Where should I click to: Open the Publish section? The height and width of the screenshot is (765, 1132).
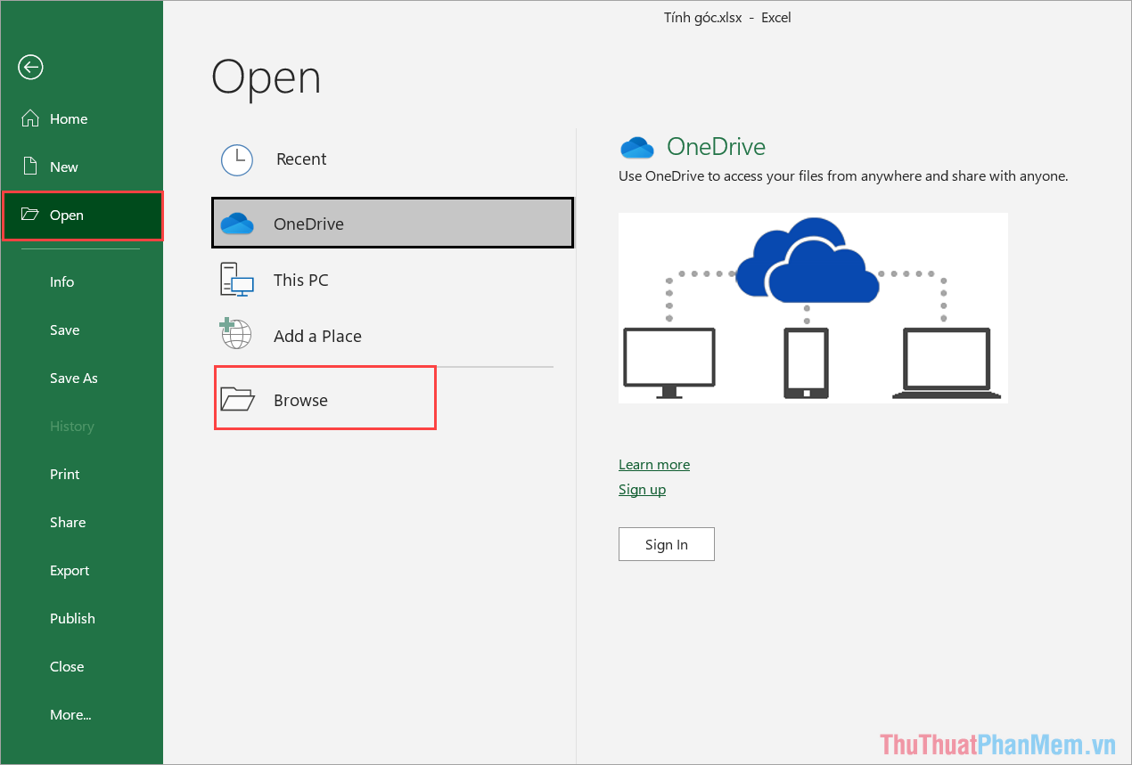tap(72, 618)
